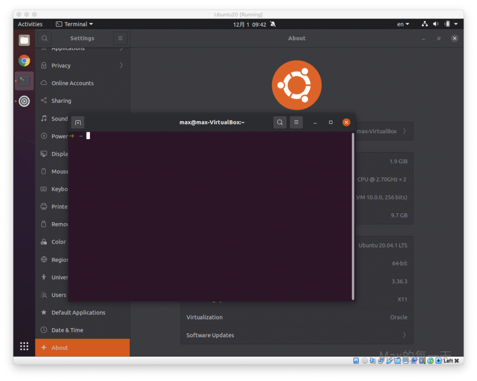The width and height of the screenshot is (477, 381).
Task: Open the en input language dropdown
Action: click(x=403, y=24)
